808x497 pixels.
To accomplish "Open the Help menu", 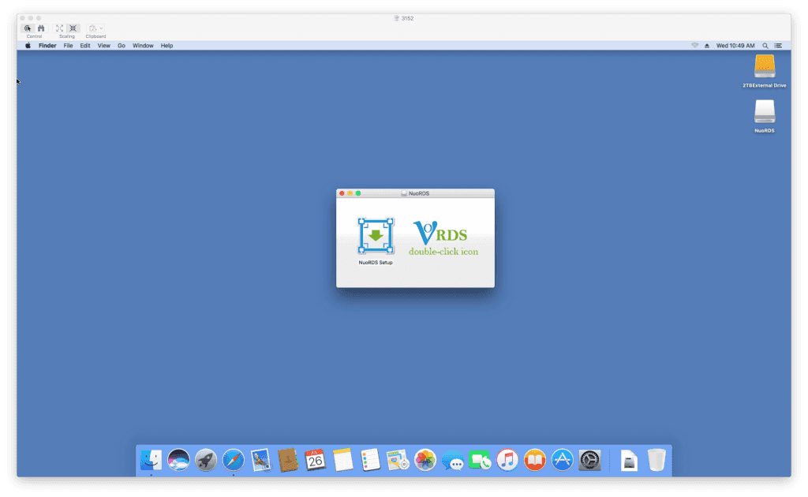I will tap(166, 45).
